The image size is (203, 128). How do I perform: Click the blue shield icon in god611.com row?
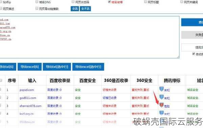tap(161, 97)
